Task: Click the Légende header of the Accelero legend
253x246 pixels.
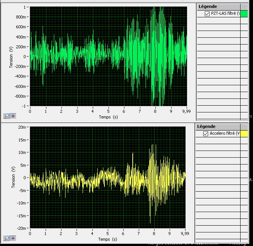Action: pyautogui.click(x=206, y=126)
